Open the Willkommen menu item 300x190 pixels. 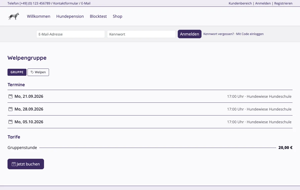tap(39, 16)
